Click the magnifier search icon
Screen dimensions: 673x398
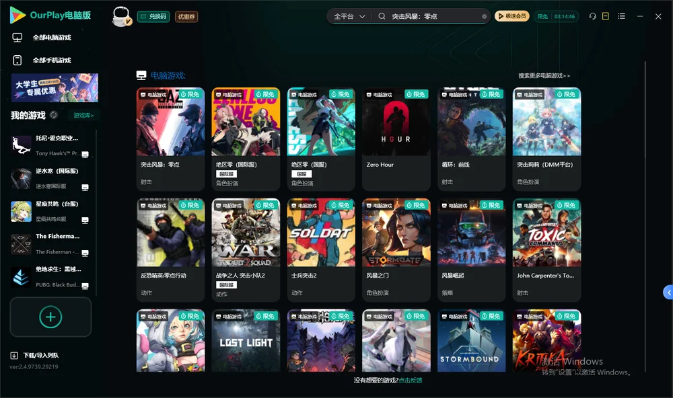pyautogui.click(x=382, y=16)
